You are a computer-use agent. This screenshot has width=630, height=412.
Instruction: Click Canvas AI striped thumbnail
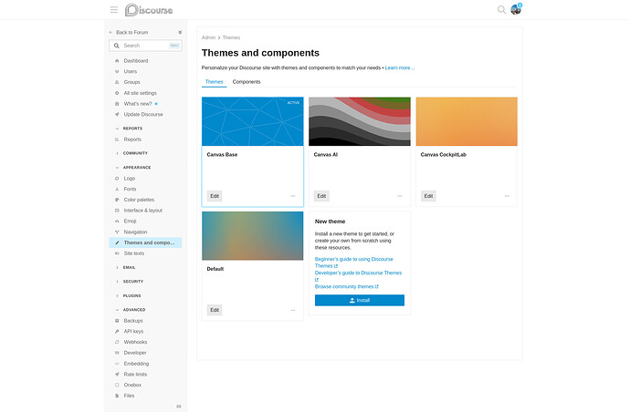coord(360,121)
